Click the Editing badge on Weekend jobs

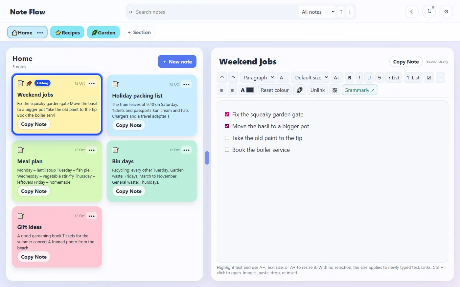(42, 83)
